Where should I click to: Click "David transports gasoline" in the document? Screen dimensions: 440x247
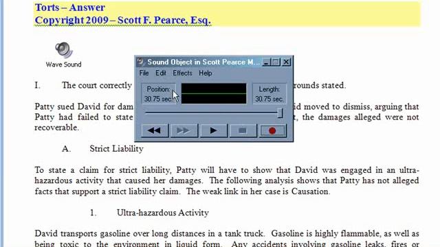click(x=83, y=233)
